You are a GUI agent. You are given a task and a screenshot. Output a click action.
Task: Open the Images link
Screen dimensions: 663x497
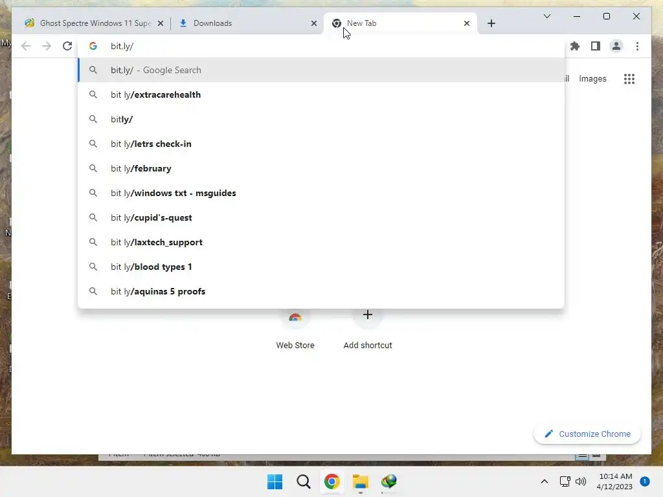(592, 78)
